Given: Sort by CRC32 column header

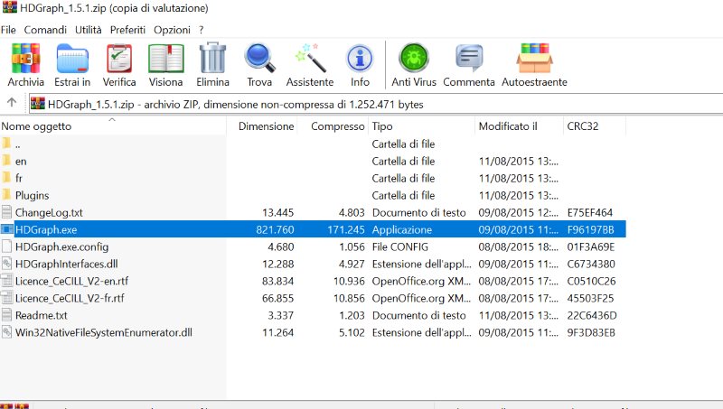Looking at the screenshot, I should coord(595,125).
